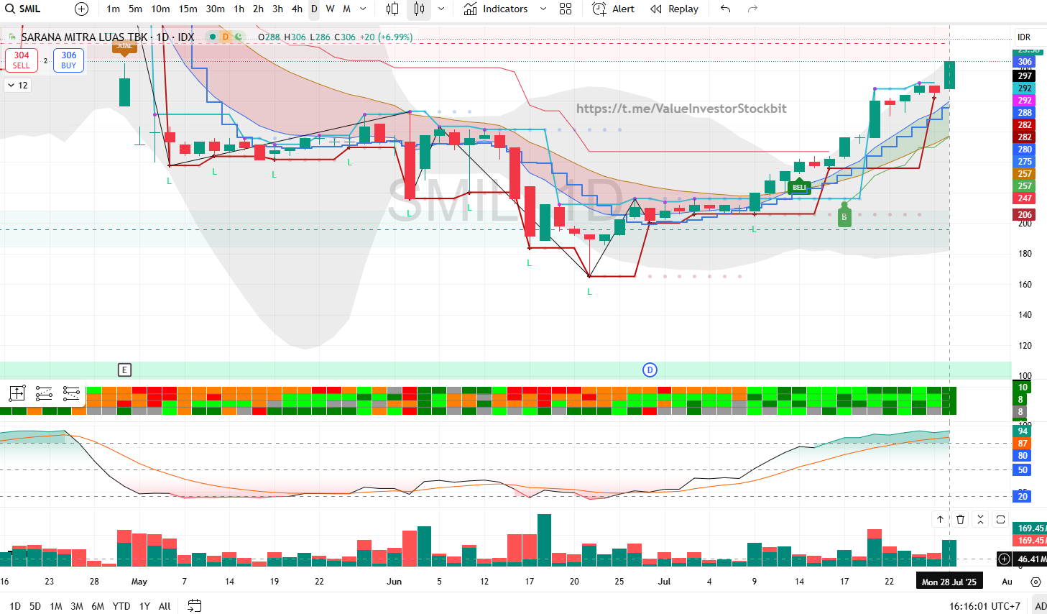Set range to 1Y
1047x614 pixels.
tap(144, 606)
